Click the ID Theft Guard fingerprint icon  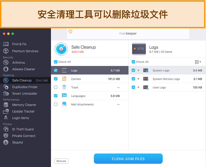point(6,129)
